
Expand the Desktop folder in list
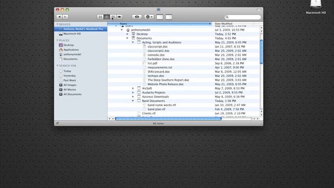127,34
